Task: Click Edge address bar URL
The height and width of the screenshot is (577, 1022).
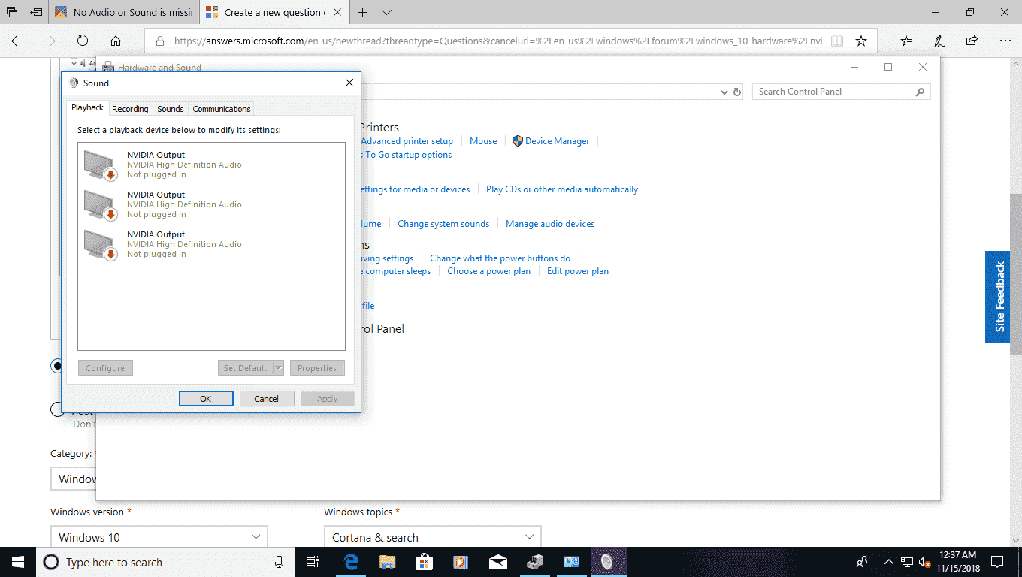Action: 498,41
